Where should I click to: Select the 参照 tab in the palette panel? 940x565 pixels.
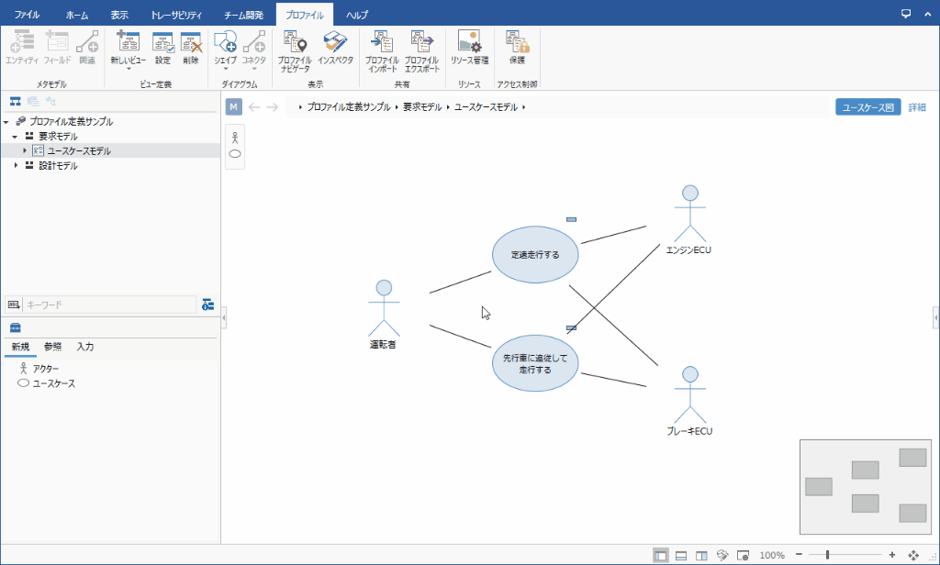point(52,347)
